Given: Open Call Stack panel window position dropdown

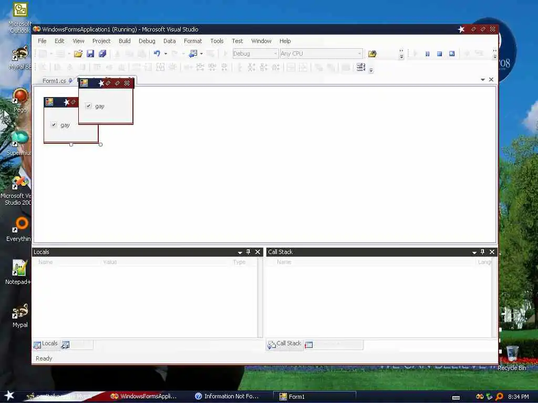Looking at the screenshot, I should [474, 252].
